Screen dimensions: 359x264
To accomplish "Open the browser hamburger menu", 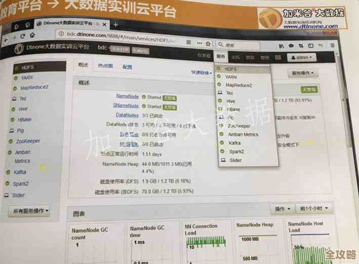I will (333, 46).
